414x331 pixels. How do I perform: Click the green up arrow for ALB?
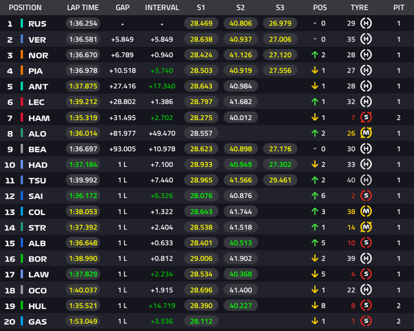[x=315, y=243]
